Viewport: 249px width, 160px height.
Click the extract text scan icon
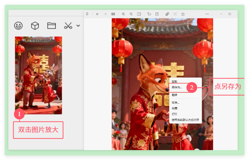[175, 14]
